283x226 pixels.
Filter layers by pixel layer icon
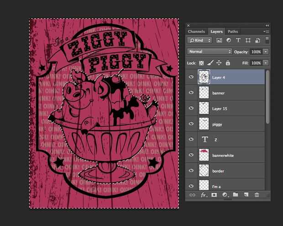(x=219, y=40)
